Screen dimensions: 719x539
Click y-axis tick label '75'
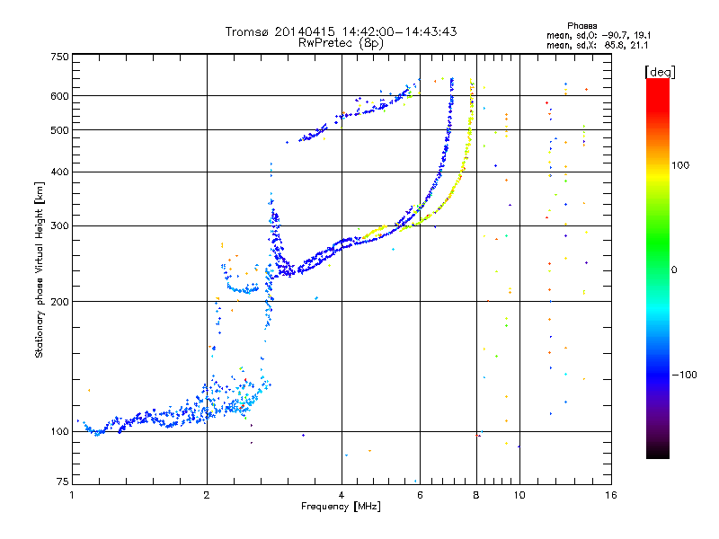[x=62, y=482]
